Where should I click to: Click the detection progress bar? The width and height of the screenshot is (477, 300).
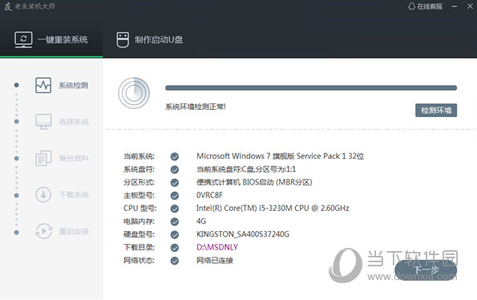[x=311, y=88]
